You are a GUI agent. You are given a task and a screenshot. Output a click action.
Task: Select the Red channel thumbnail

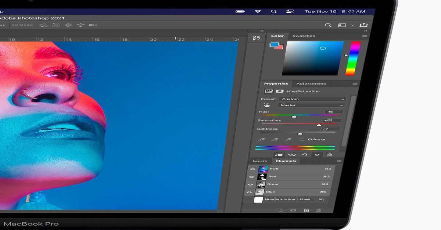tap(262, 177)
